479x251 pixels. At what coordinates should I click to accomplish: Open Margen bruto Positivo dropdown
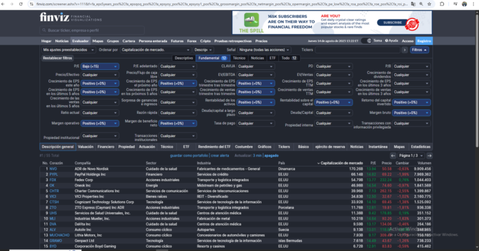click(x=412, y=113)
